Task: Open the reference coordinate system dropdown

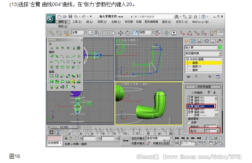Action: click(146, 32)
